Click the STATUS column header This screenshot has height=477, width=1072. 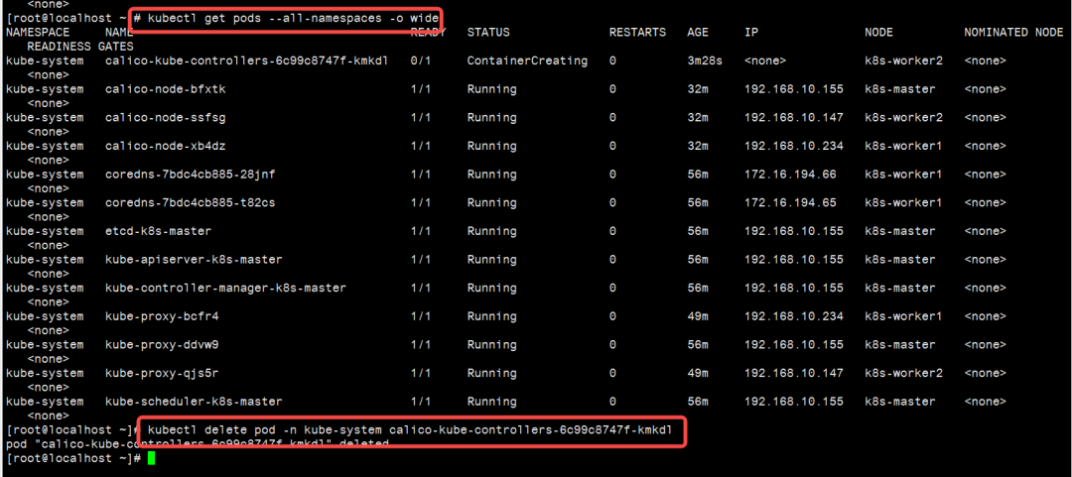click(488, 33)
